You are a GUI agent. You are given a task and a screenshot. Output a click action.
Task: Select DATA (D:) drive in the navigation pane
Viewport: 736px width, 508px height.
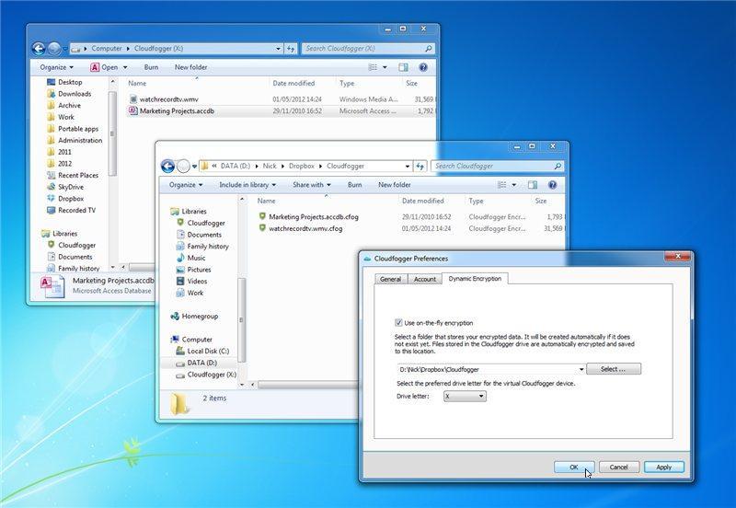[x=201, y=363]
